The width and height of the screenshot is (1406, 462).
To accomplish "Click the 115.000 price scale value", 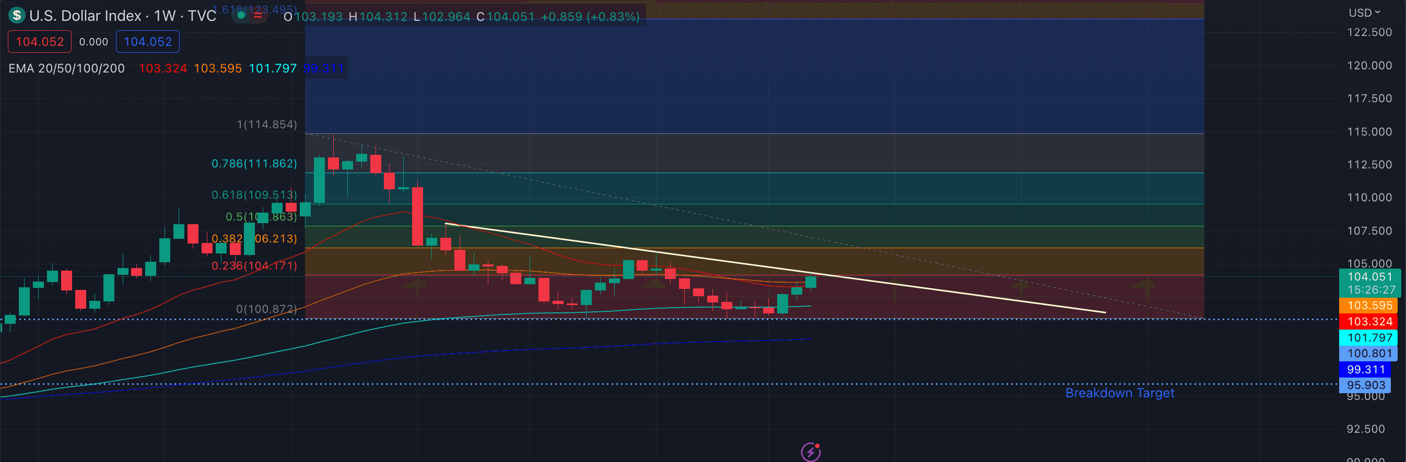I will (1369, 132).
